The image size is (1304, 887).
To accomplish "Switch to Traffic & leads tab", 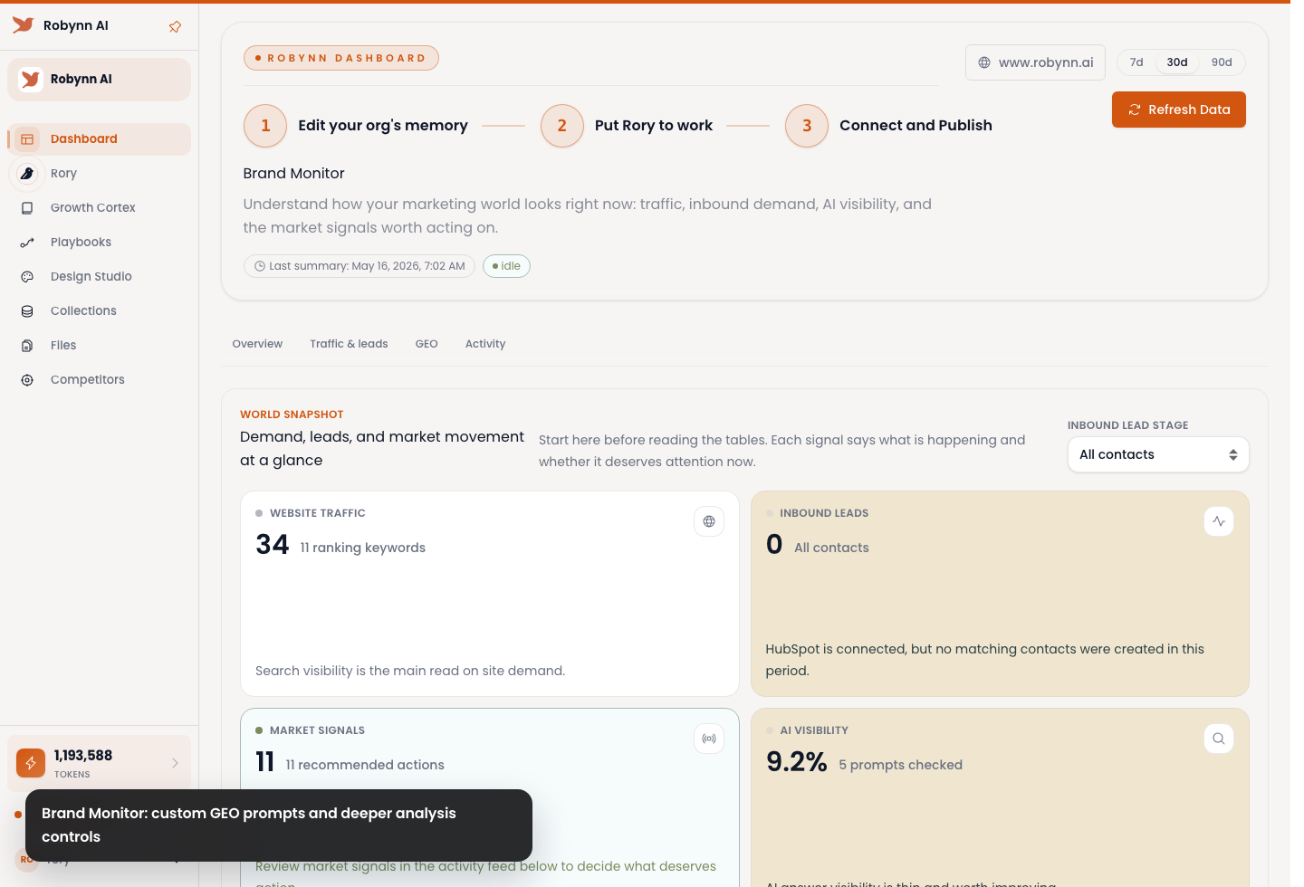I will [x=349, y=344].
